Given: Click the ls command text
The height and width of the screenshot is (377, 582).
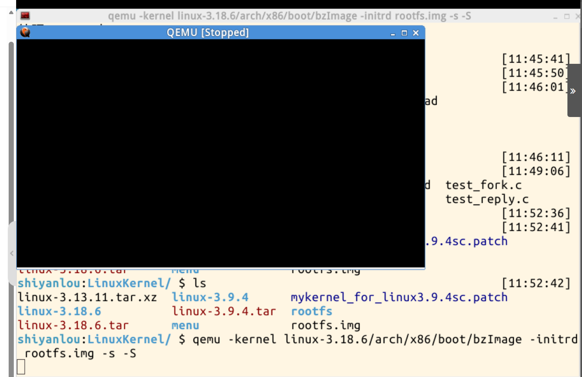Looking at the screenshot, I should coord(199,283).
